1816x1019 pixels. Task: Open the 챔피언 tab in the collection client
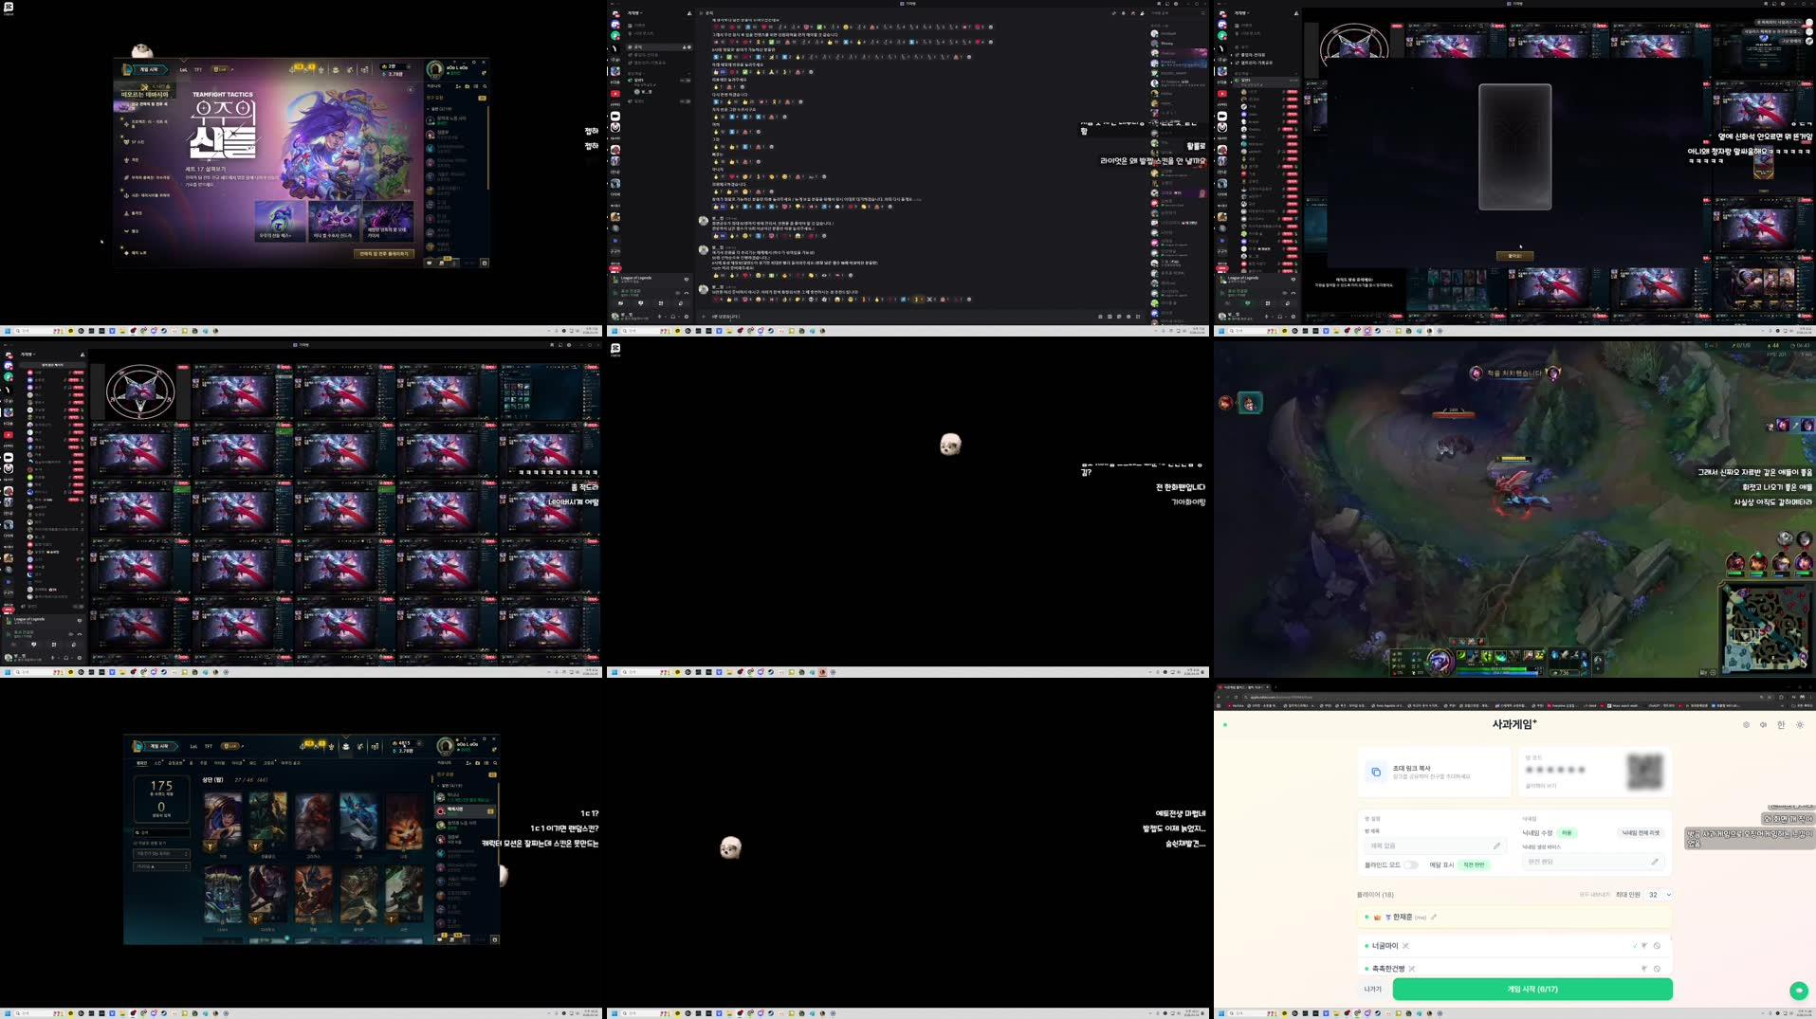coord(142,762)
